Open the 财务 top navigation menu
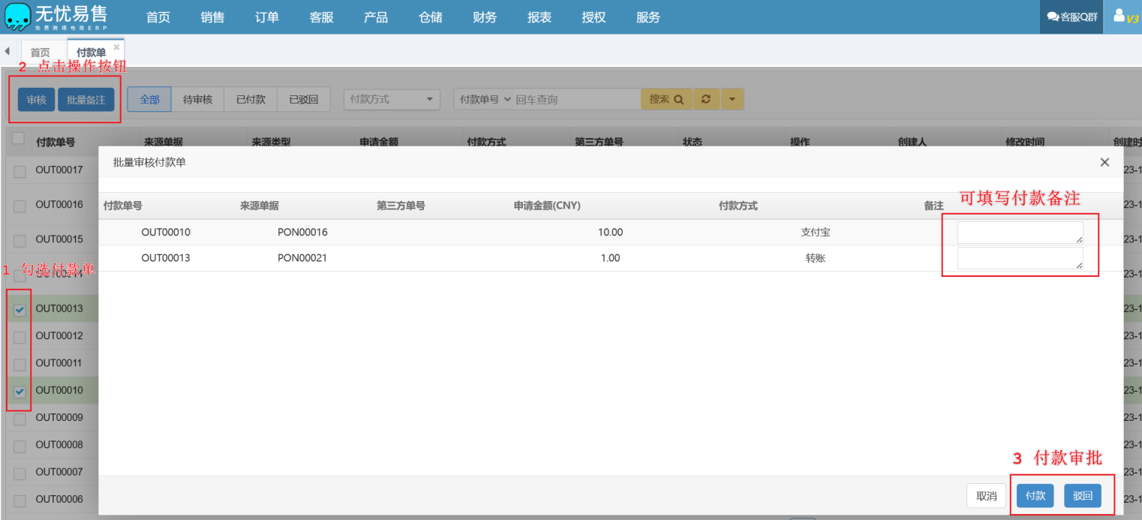This screenshot has width=1142, height=520. 485,17
